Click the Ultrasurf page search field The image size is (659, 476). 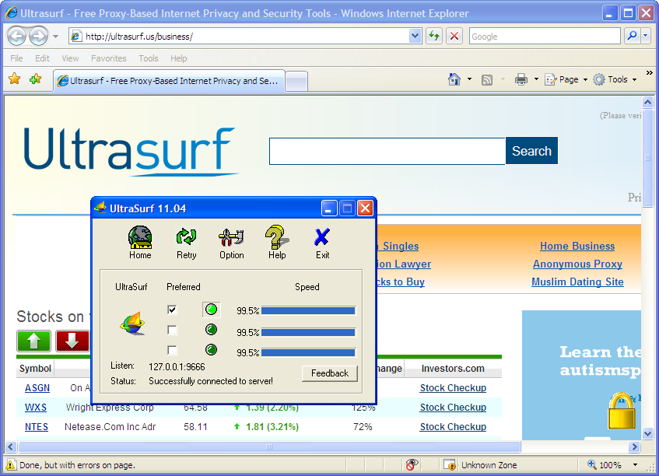coord(387,151)
